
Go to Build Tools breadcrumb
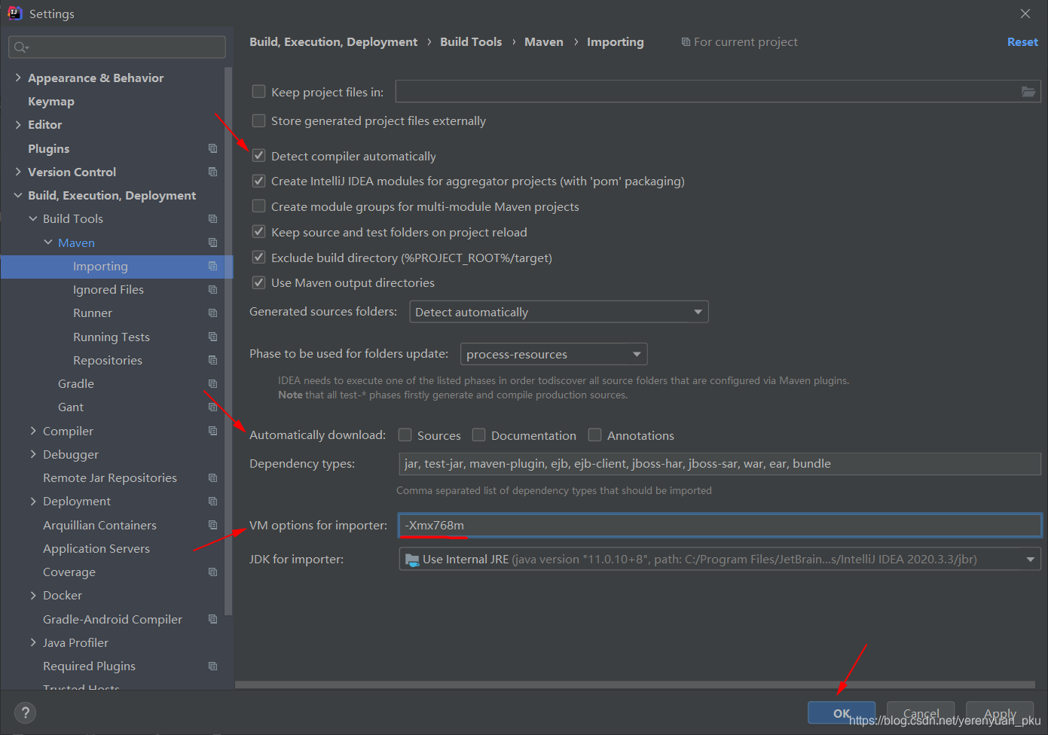coord(471,41)
